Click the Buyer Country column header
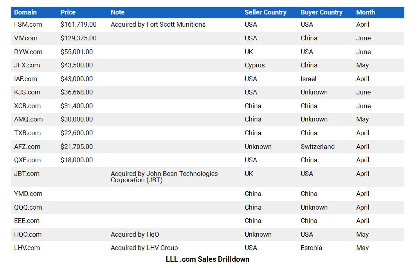The image size is (418, 268). pyautogui.click(x=321, y=12)
